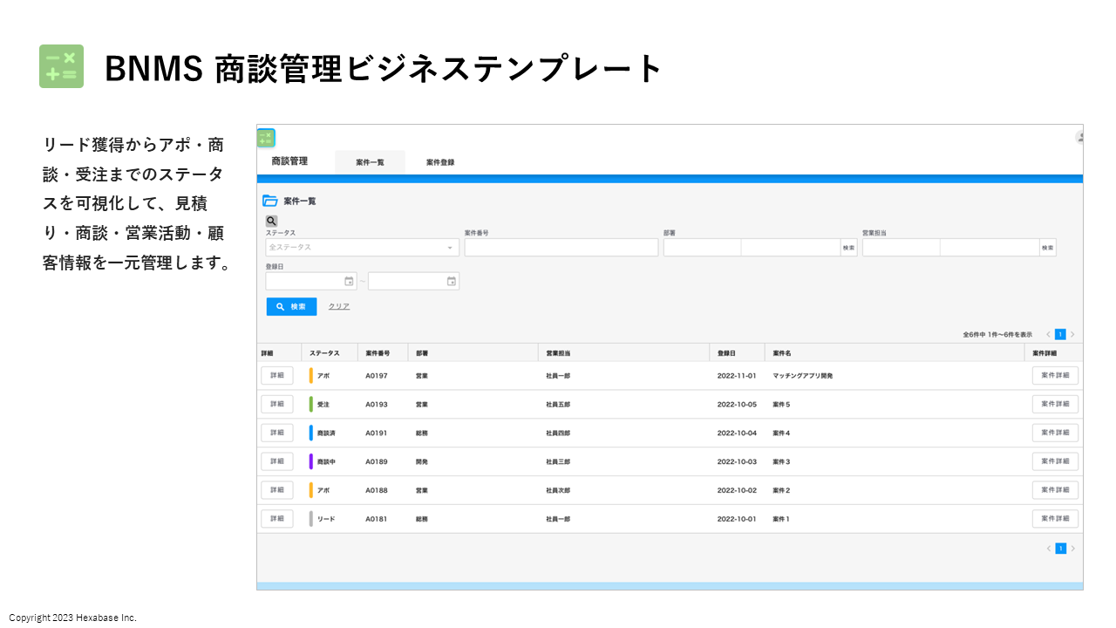The height and width of the screenshot is (628, 1116).
Task: Click the date 2022-11-01 cell
Action: click(x=737, y=376)
